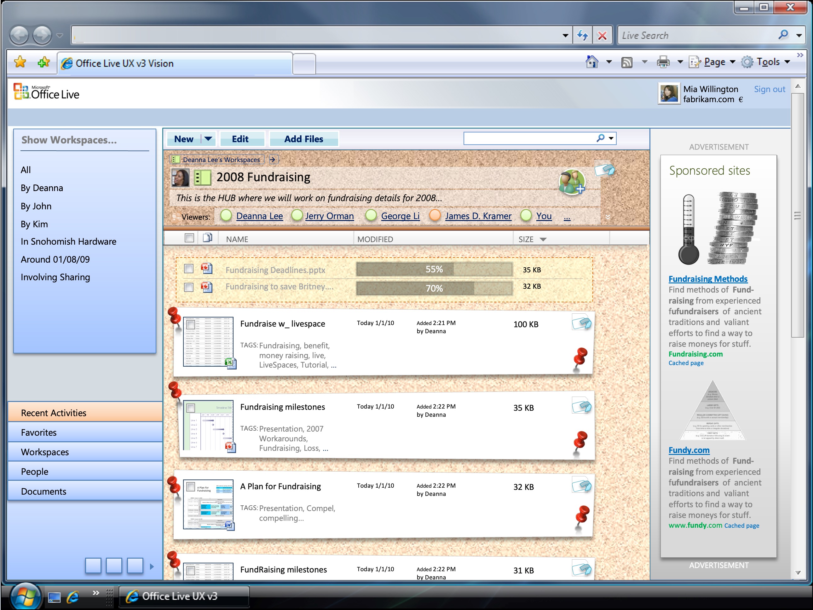Click the Refresh page icon
Screen dimensions: 813x610
(583, 36)
